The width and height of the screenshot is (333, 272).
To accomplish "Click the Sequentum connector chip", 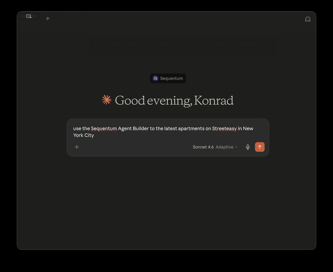I will 168,78.
